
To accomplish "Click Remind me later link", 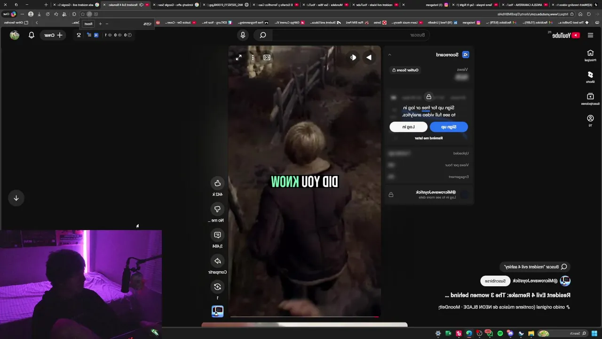I will 428,138.
